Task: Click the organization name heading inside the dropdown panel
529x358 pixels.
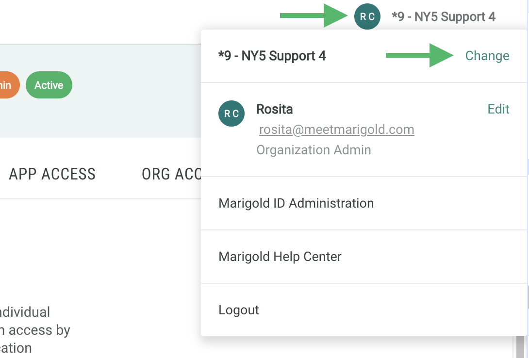Action: (272, 56)
